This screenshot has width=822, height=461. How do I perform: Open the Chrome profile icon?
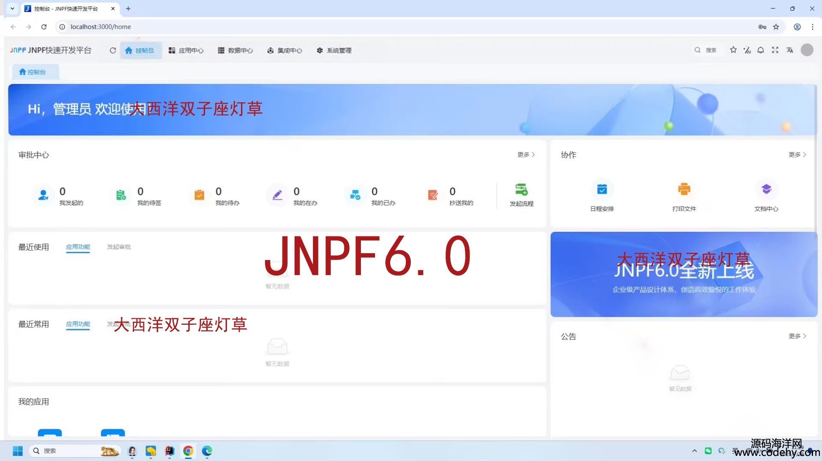coord(797,27)
